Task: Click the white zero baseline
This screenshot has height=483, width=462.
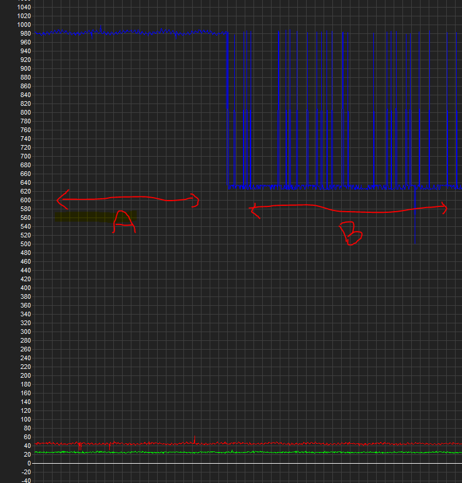Action: 247,463
